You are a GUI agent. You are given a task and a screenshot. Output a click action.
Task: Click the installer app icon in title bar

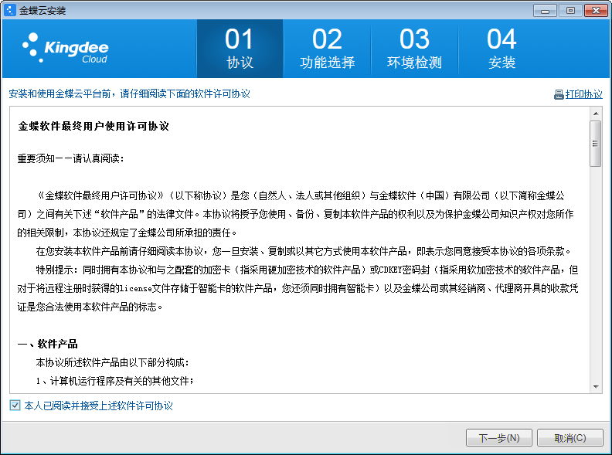click(10, 10)
